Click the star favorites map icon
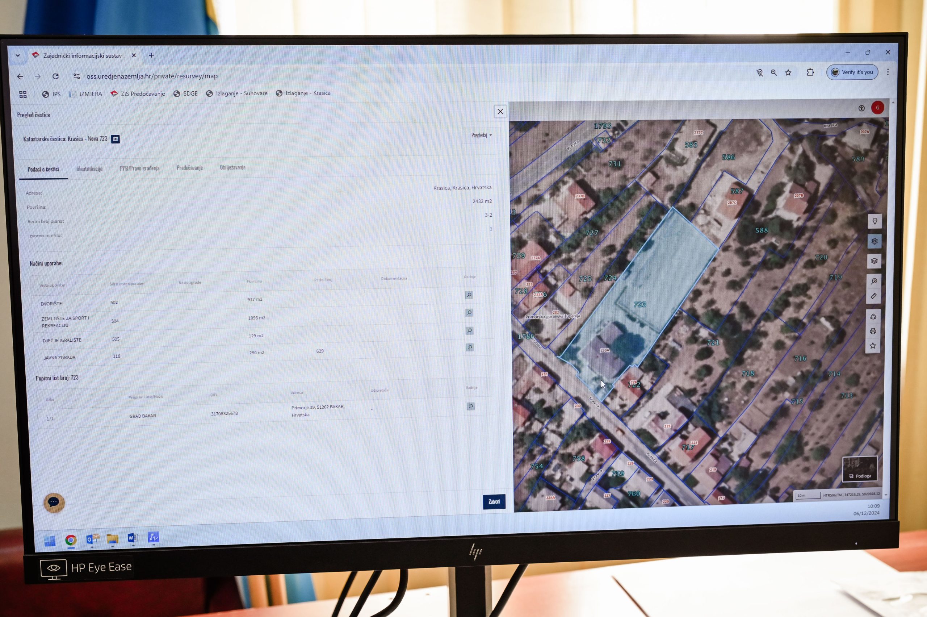The width and height of the screenshot is (927, 617). click(873, 346)
